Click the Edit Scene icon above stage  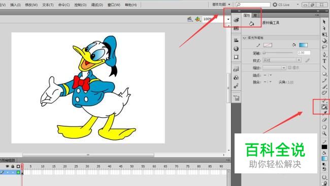(190, 19)
